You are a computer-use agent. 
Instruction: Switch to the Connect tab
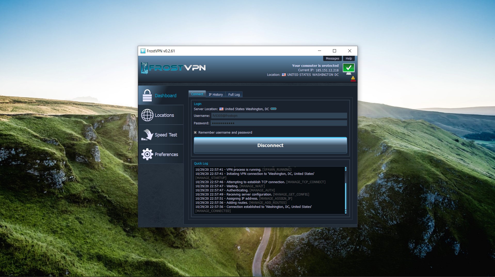(x=197, y=94)
